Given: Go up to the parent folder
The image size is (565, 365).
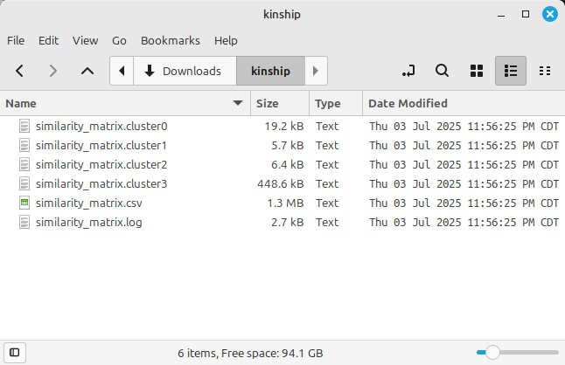Looking at the screenshot, I should click(87, 71).
